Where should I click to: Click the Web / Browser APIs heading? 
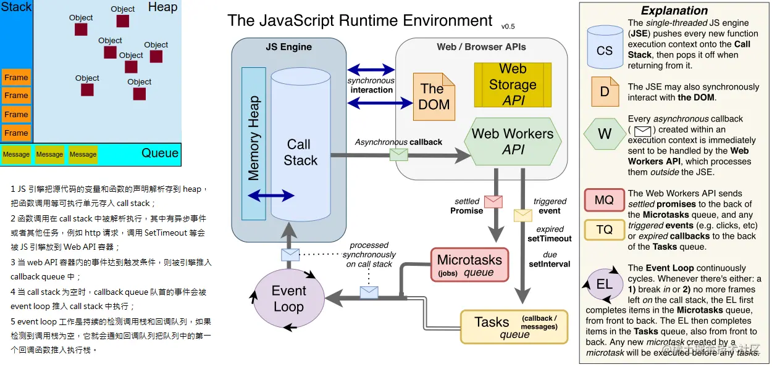[481, 47]
